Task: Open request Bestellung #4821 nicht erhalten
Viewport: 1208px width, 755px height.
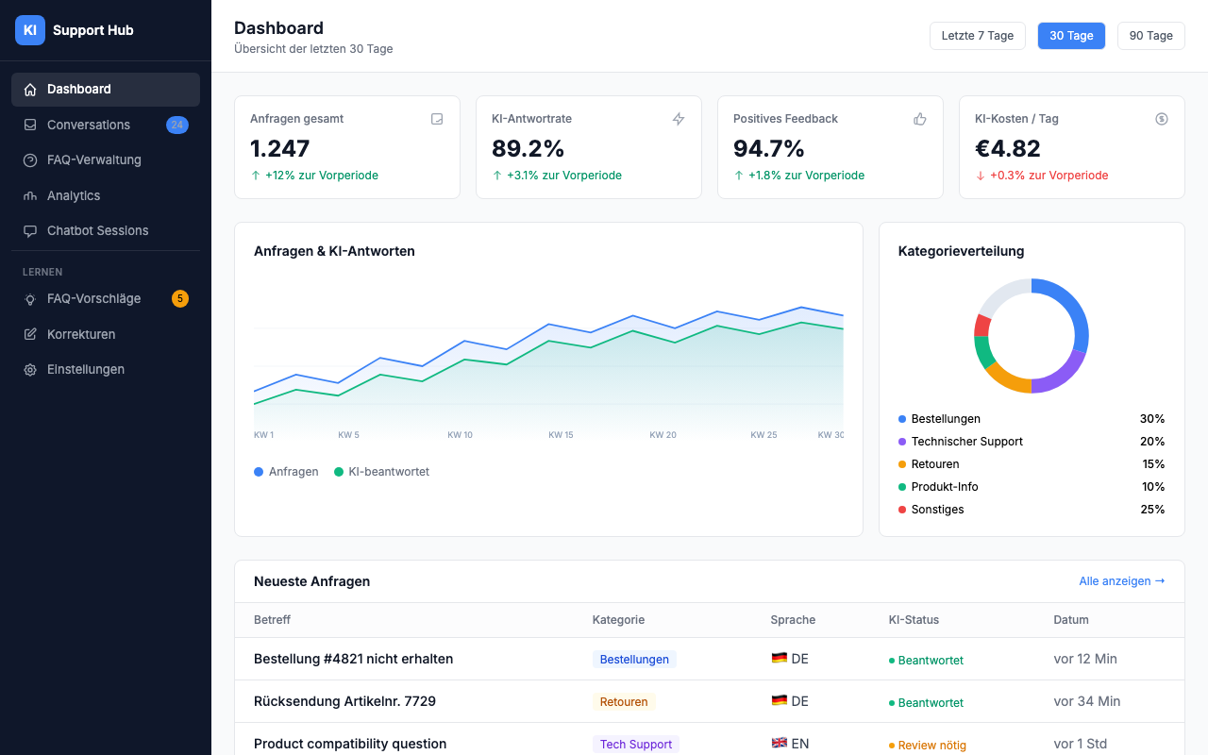Action: click(x=353, y=659)
